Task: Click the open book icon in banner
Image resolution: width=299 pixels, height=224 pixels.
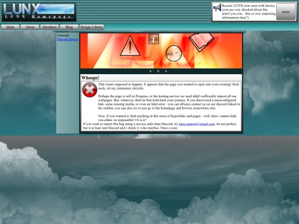Action: (202, 42)
